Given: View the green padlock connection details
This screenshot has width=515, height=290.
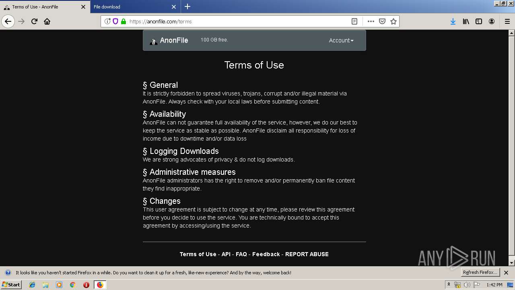Looking at the screenshot, I should (x=124, y=21).
